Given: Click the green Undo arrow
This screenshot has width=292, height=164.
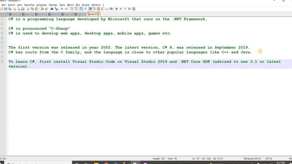Looking at the screenshot, I should tap(42, 9).
